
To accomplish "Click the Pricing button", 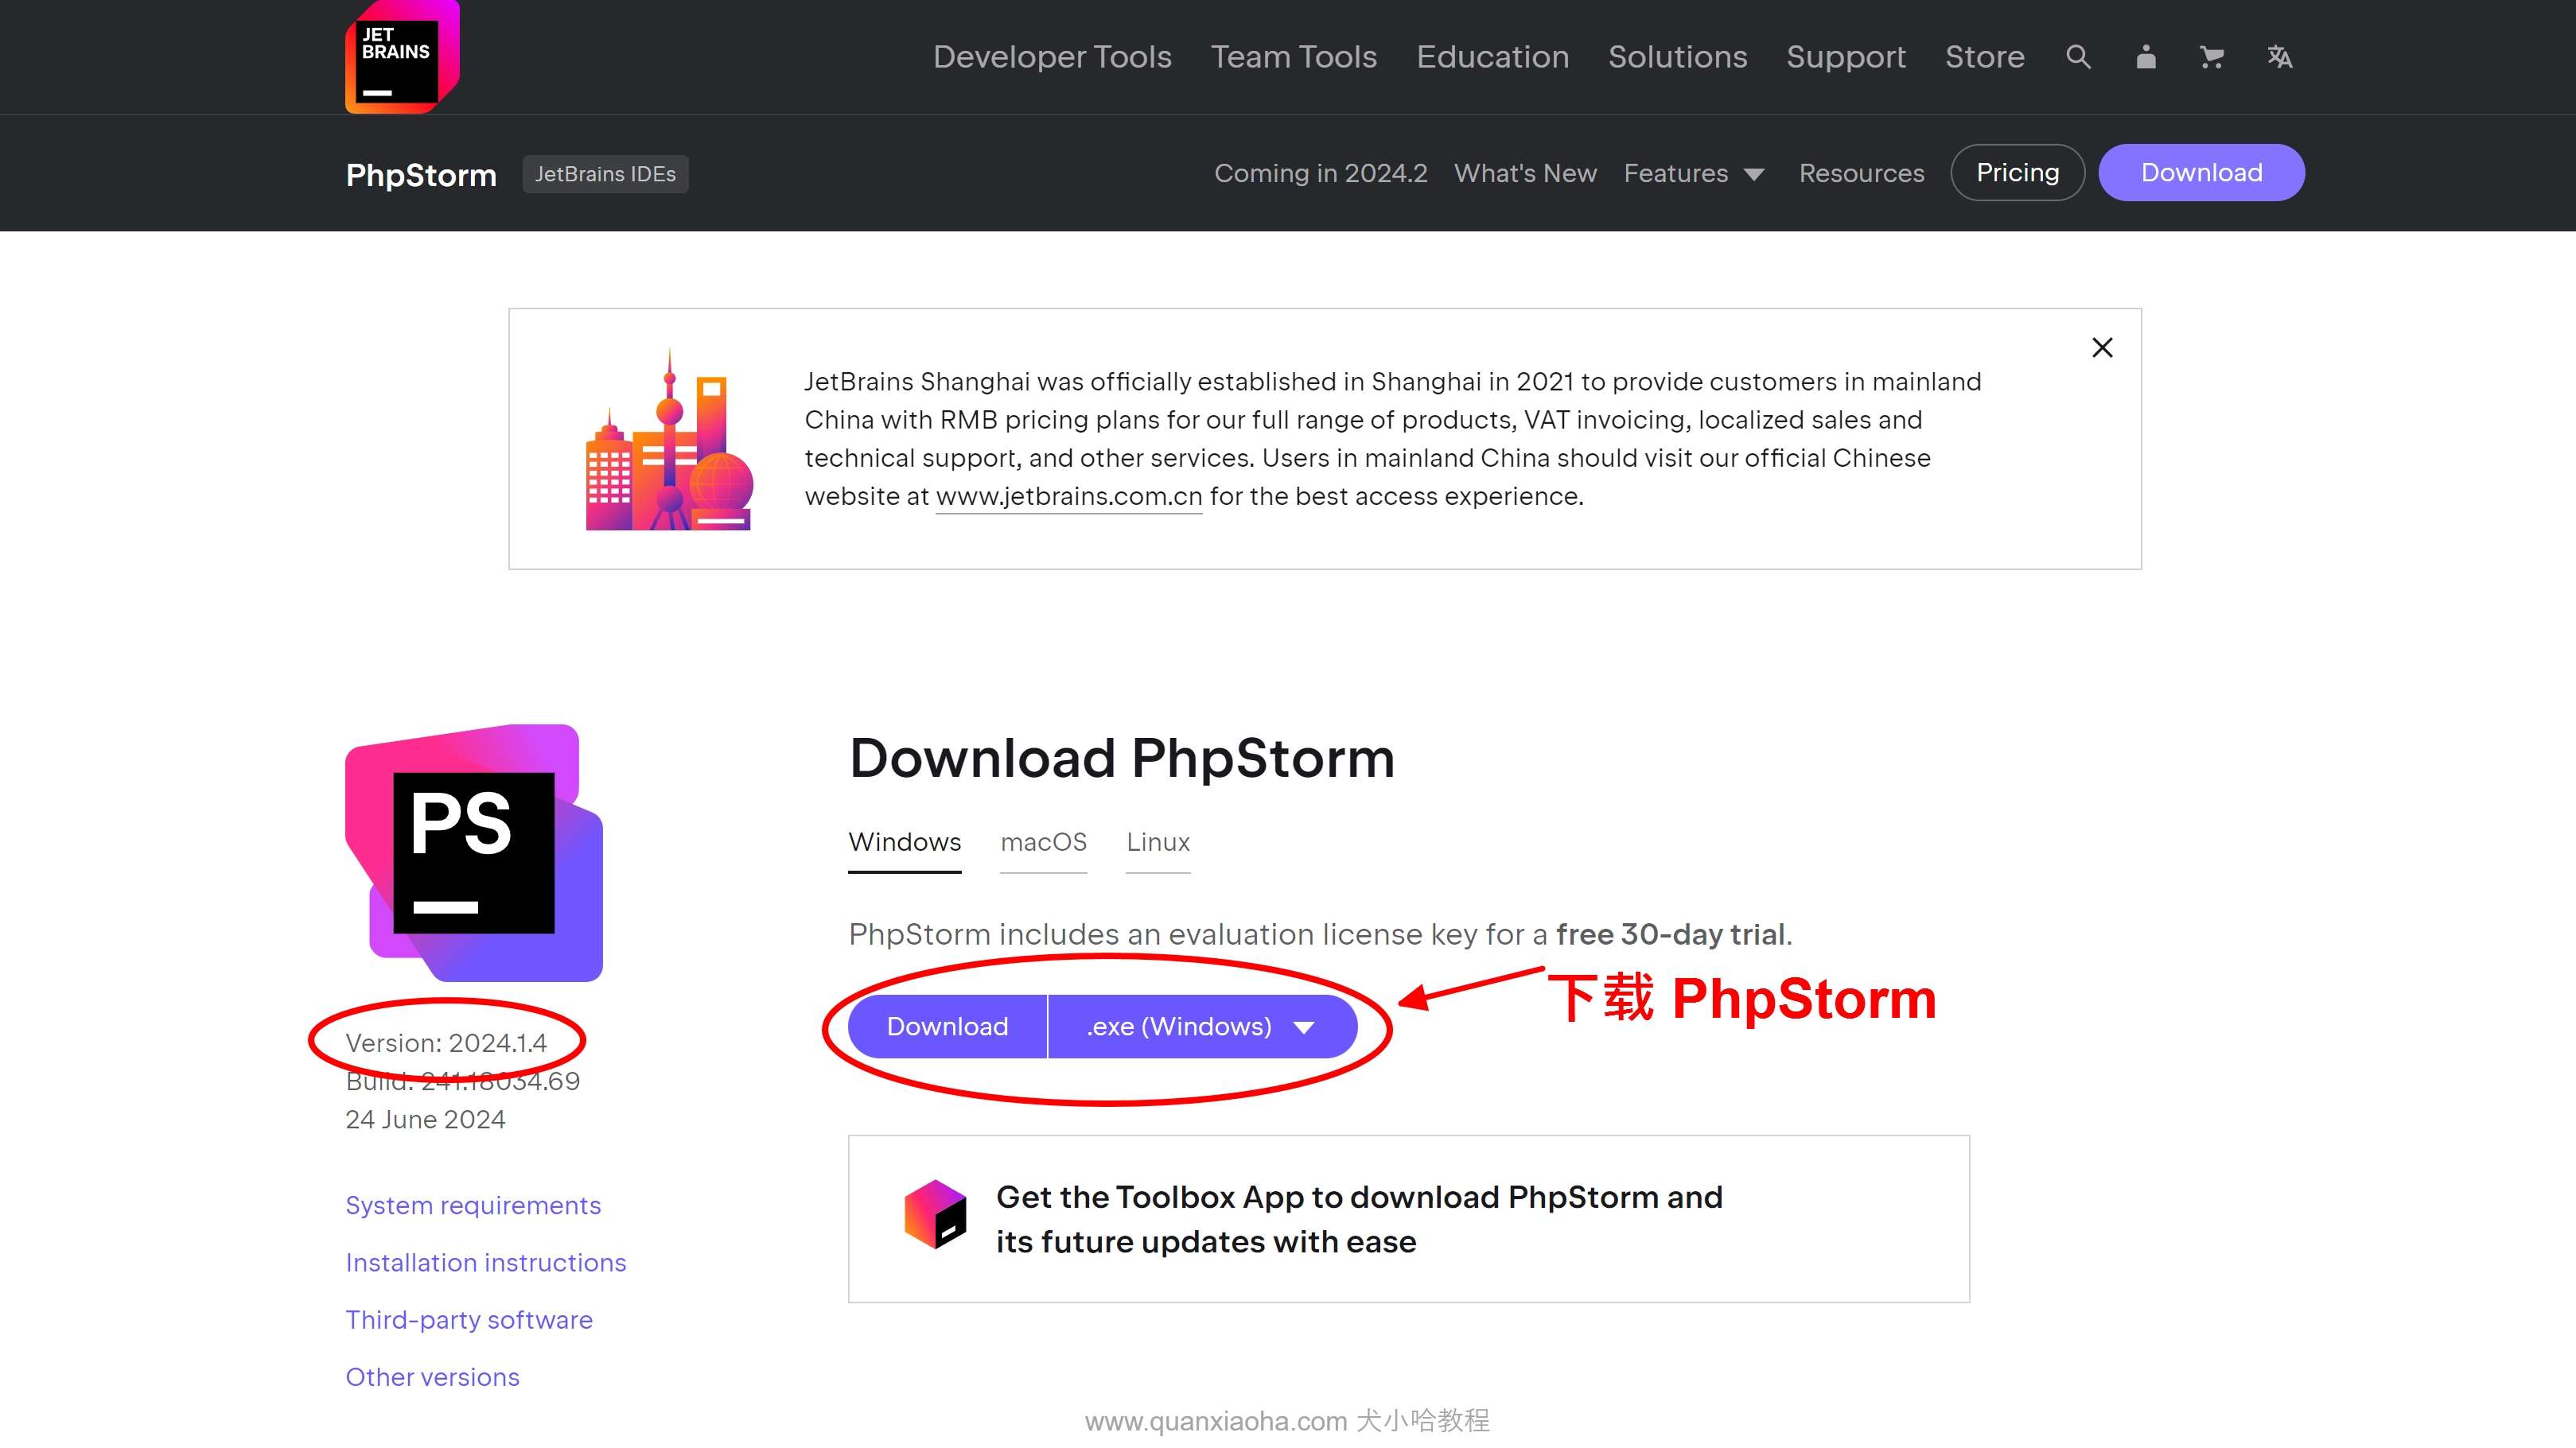I will 2017,173.
